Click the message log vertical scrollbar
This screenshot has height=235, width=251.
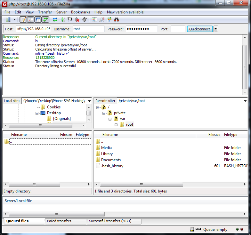click(245, 67)
